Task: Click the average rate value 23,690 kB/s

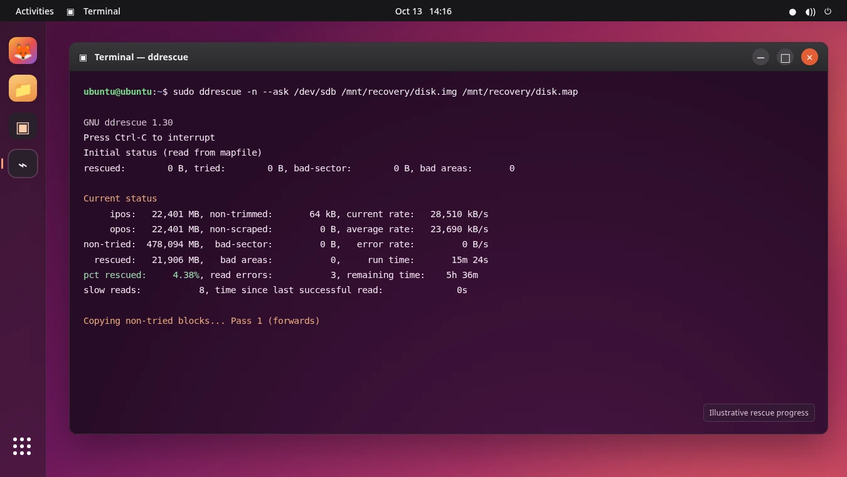Action: (x=459, y=229)
